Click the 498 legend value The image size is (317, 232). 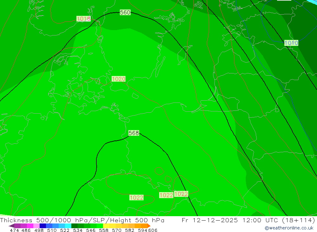pyautogui.click(x=39, y=230)
